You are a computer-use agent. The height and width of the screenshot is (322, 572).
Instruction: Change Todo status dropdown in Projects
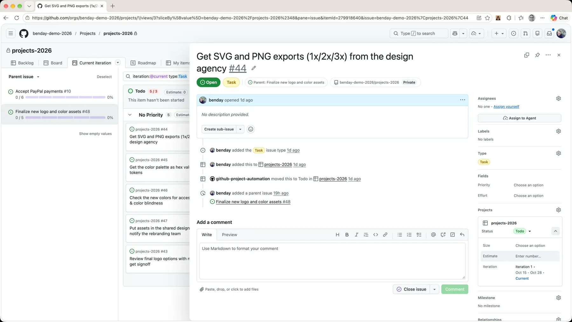click(522, 231)
